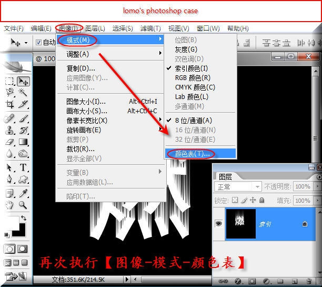
Task: Choose 图像大小(I)... menu item
Action: pos(110,101)
